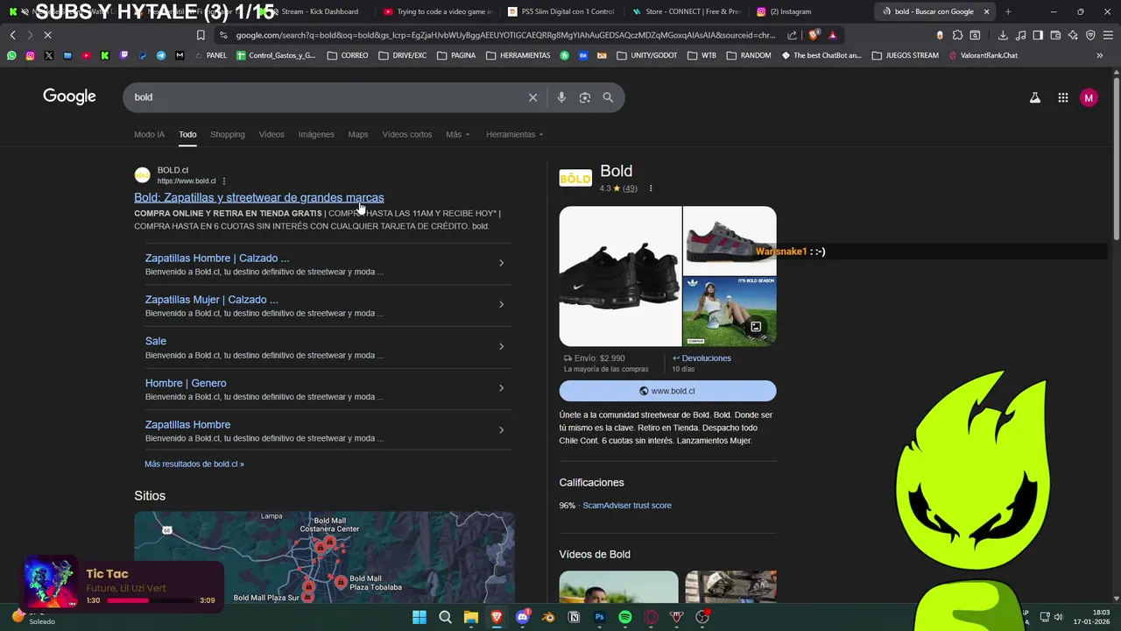Open the Sale sitelink
Viewport: 1121px width, 631px height.
[156, 341]
